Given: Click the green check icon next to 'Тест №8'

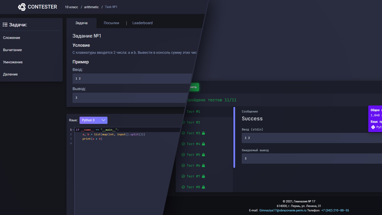Looking at the screenshot, I should [183, 187].
